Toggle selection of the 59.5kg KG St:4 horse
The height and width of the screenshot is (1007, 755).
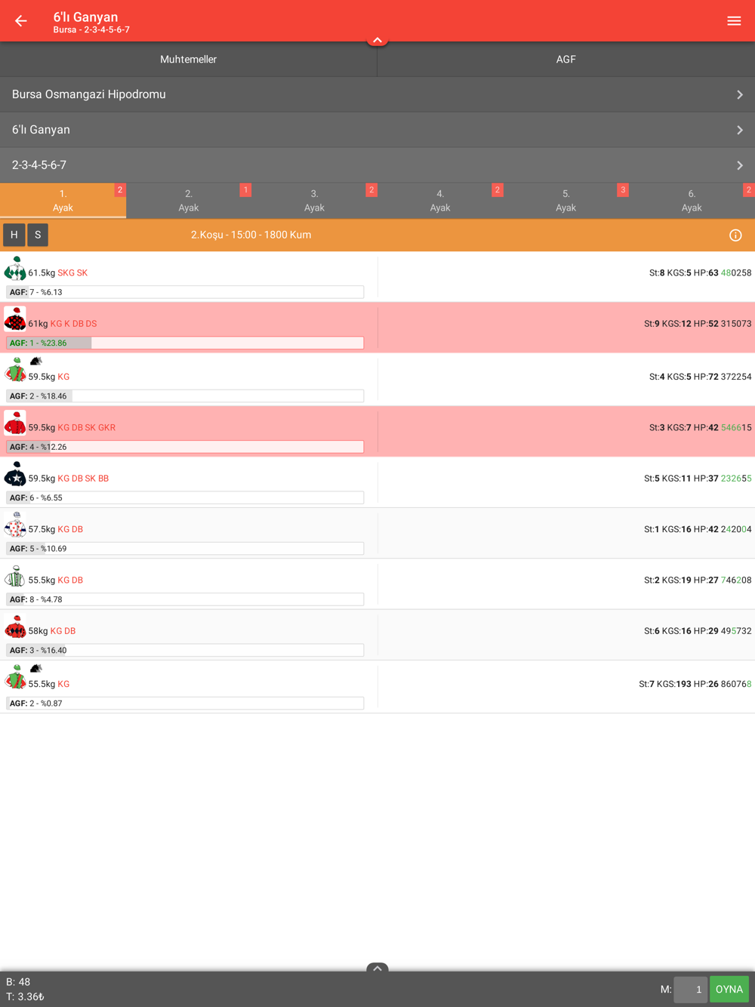coord(377,380)
